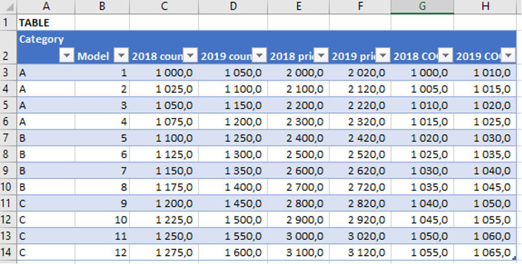This screenshot has height=264, width=522.
Task: Select row 11 header
Action: (8, 203)
